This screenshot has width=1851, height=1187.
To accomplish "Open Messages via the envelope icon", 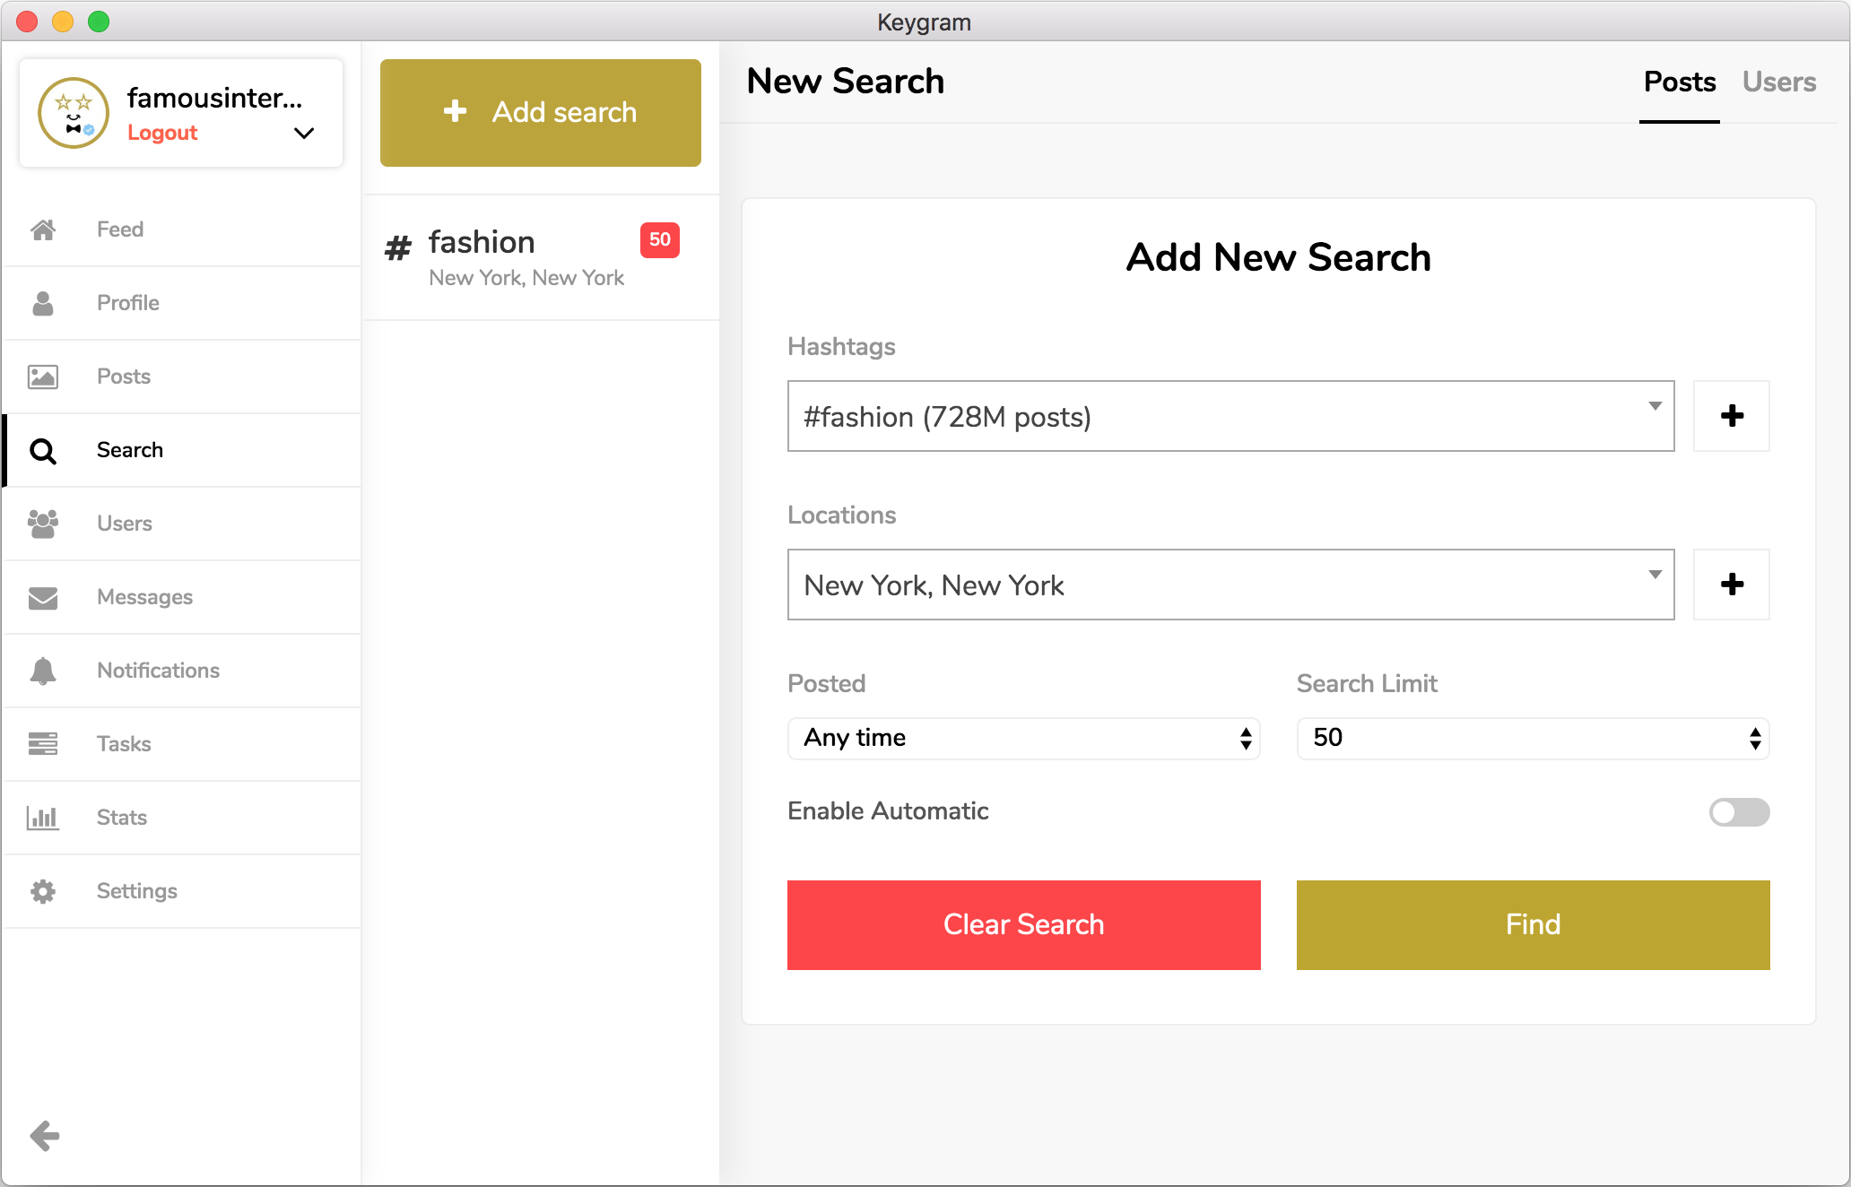I will 43,597.
